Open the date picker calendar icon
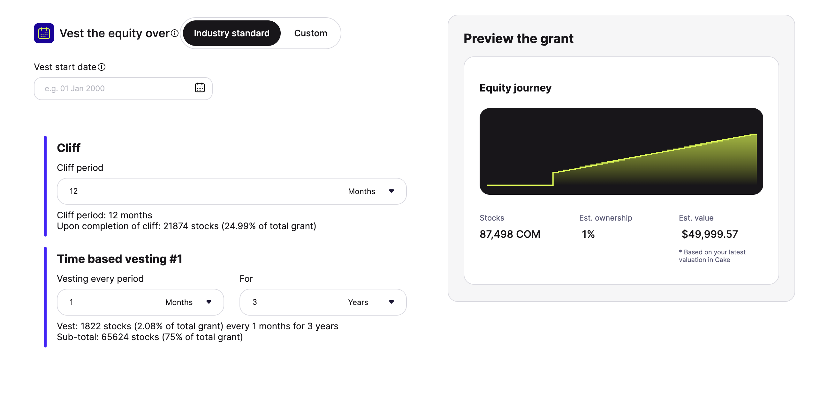The height and width of the screenshot is (394, 836). [200, 88]
